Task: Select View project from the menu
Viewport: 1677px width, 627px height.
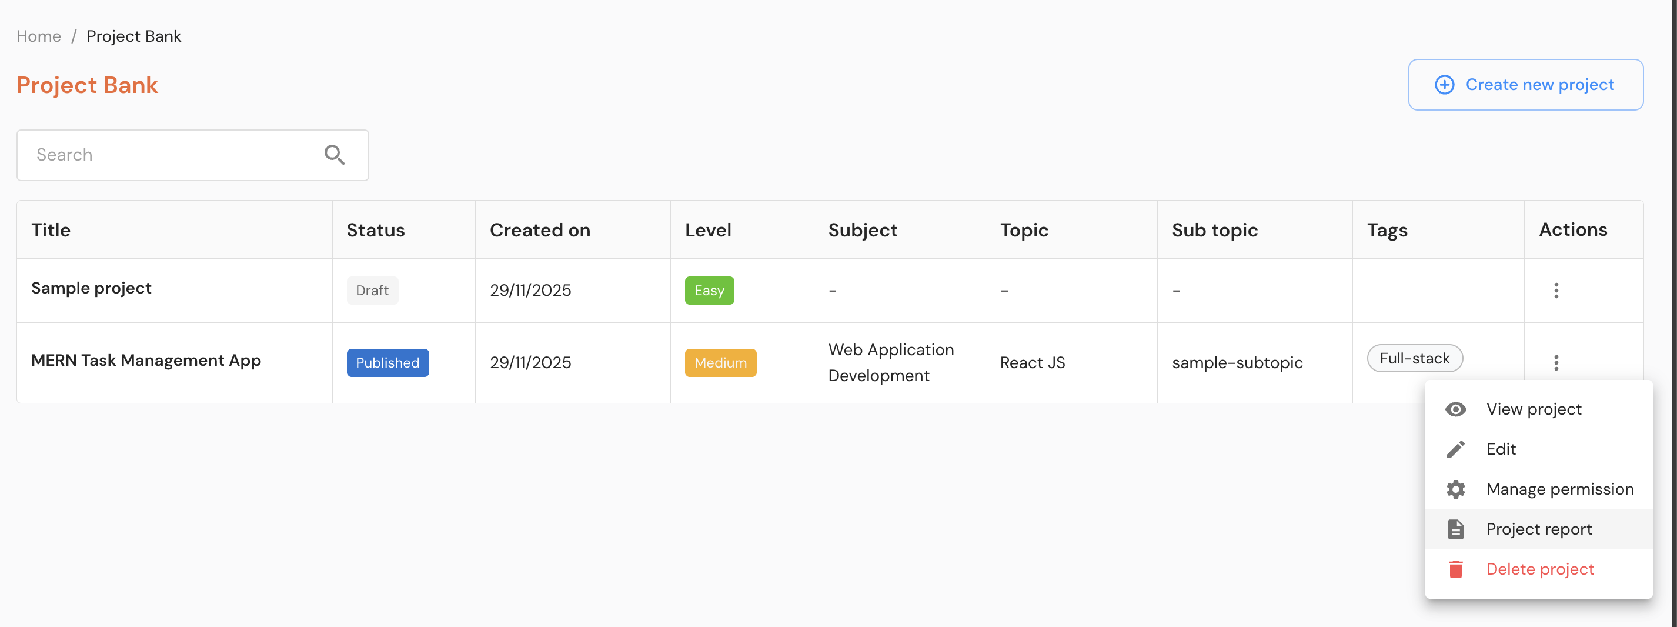Action: 1534,409
